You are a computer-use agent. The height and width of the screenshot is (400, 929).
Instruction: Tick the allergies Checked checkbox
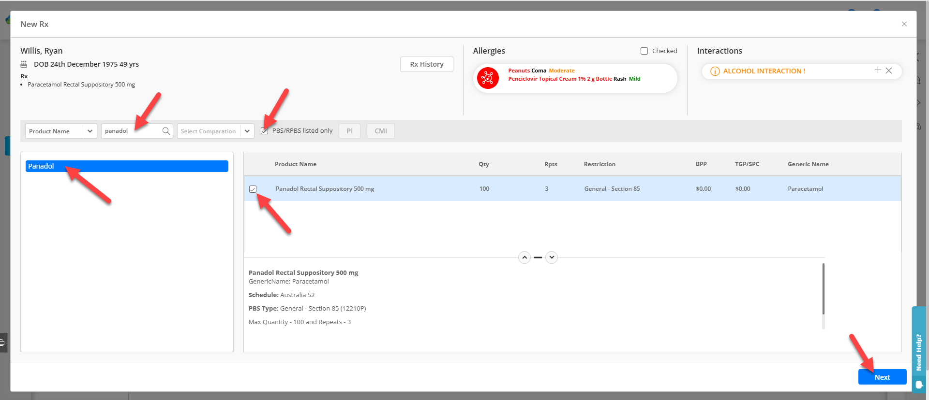click(x=644, y=51)
